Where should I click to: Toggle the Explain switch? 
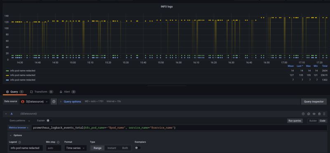point(49,120)
